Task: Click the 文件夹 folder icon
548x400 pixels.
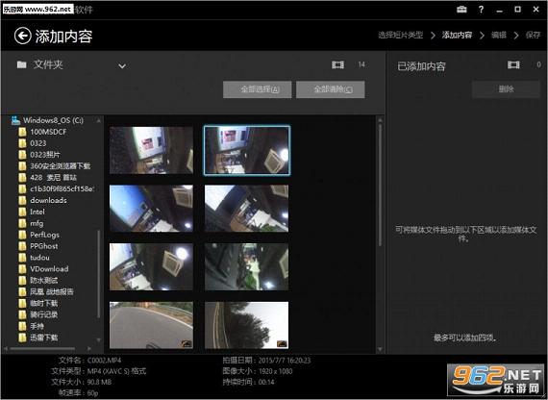Action: pos(22,64)
